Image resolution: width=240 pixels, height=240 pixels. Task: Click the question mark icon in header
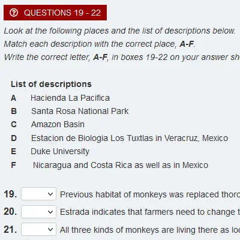[x=14, y=13]
